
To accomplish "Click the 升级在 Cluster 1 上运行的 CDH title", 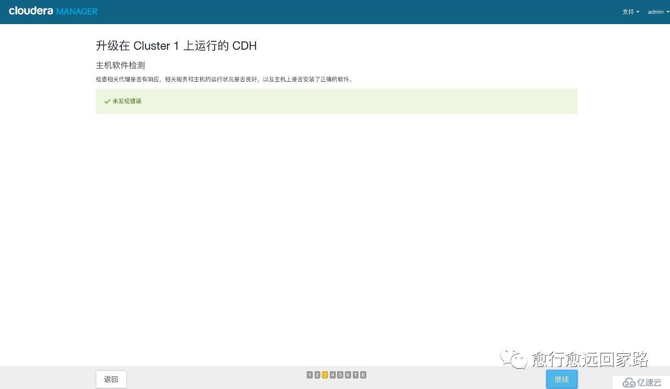I will pos(176,46).
